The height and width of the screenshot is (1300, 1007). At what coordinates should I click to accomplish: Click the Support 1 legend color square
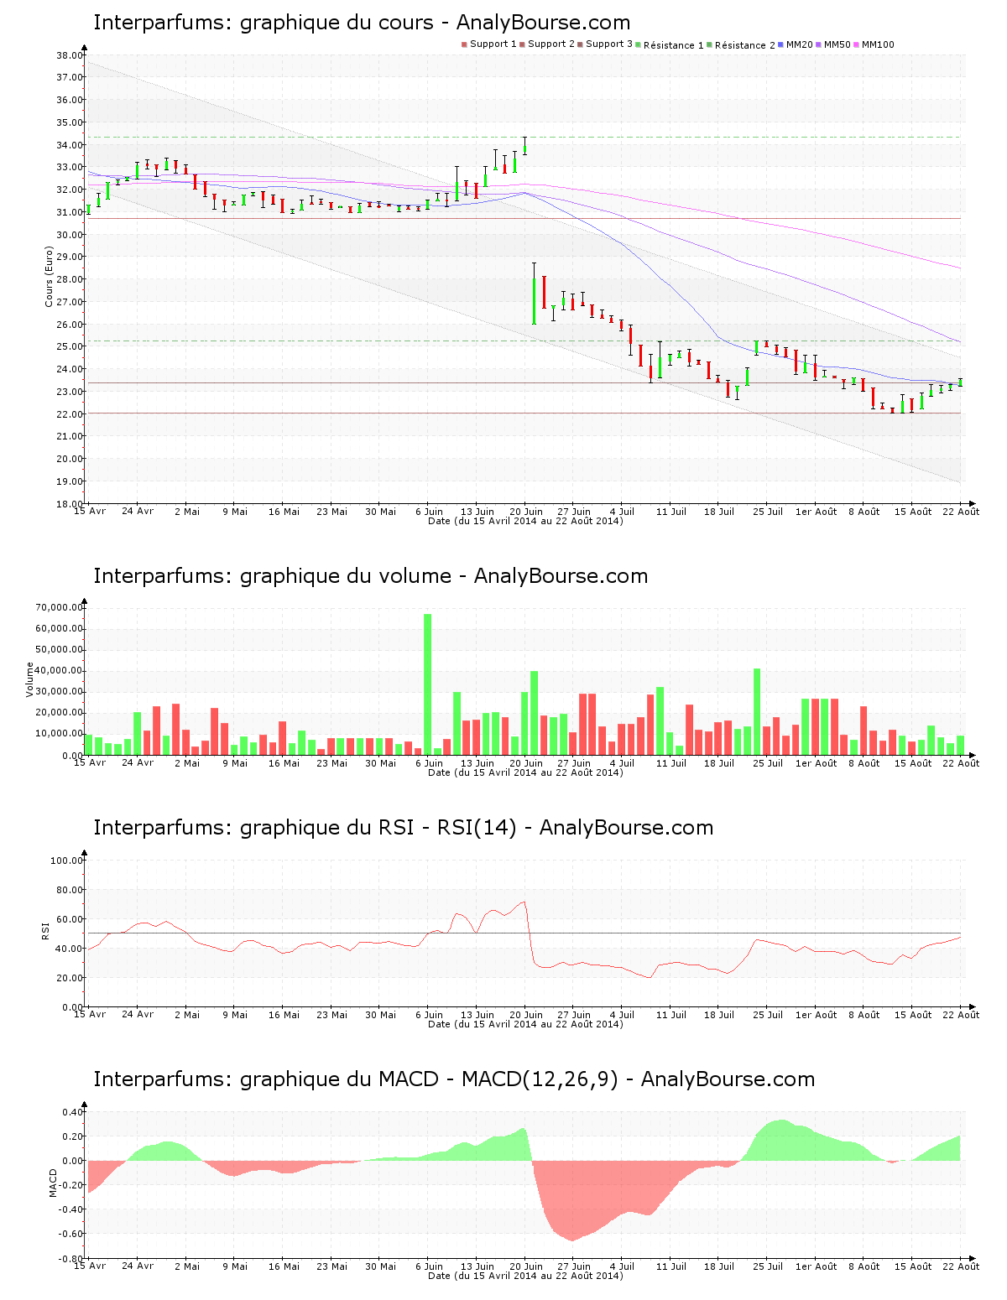[464, 44]
